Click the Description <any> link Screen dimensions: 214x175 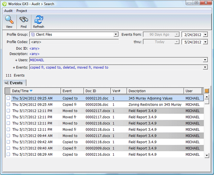pos(34,54)
